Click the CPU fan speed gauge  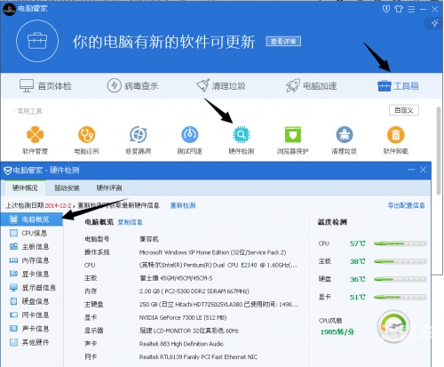tap(393, 326)
